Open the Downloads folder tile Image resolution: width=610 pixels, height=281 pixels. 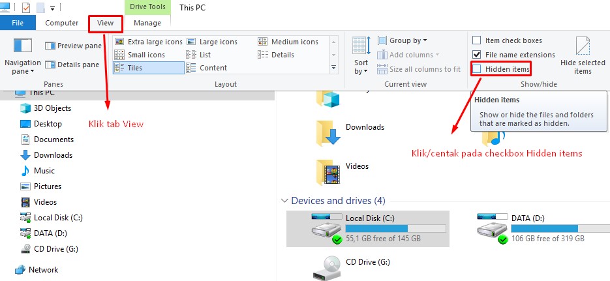[x=350, y=133]
